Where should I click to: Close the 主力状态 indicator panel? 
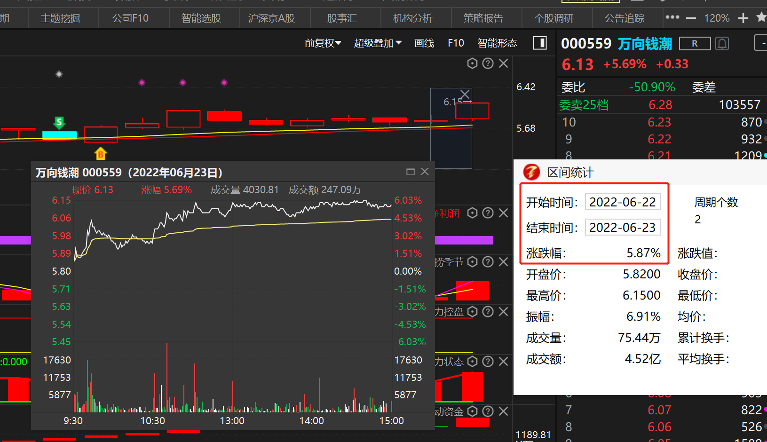tap(503, 361)
